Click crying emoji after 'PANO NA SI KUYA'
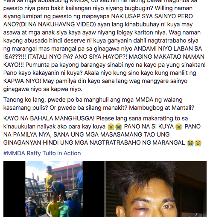 [179, 127]
